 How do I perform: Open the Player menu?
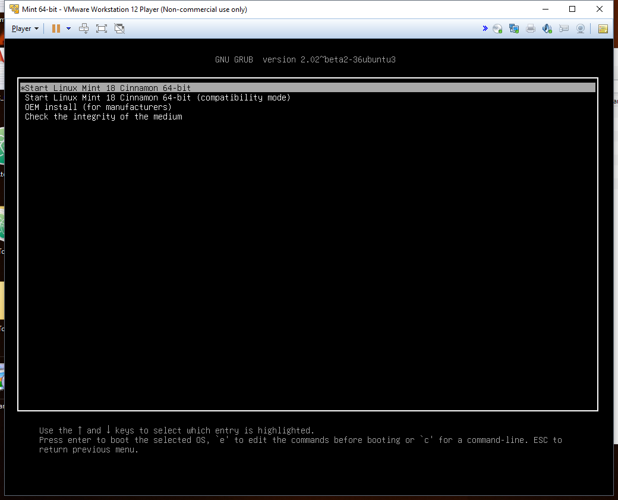[x=24, y=29]
